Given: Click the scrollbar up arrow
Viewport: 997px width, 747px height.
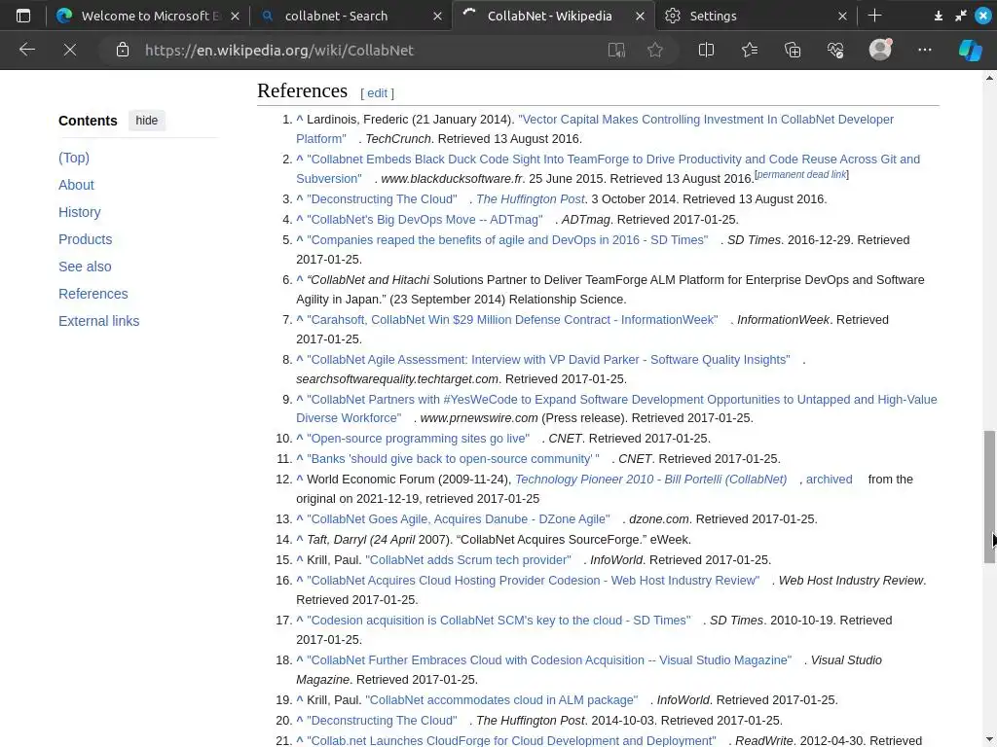Looking at the screenshot, I should (989, 78).
